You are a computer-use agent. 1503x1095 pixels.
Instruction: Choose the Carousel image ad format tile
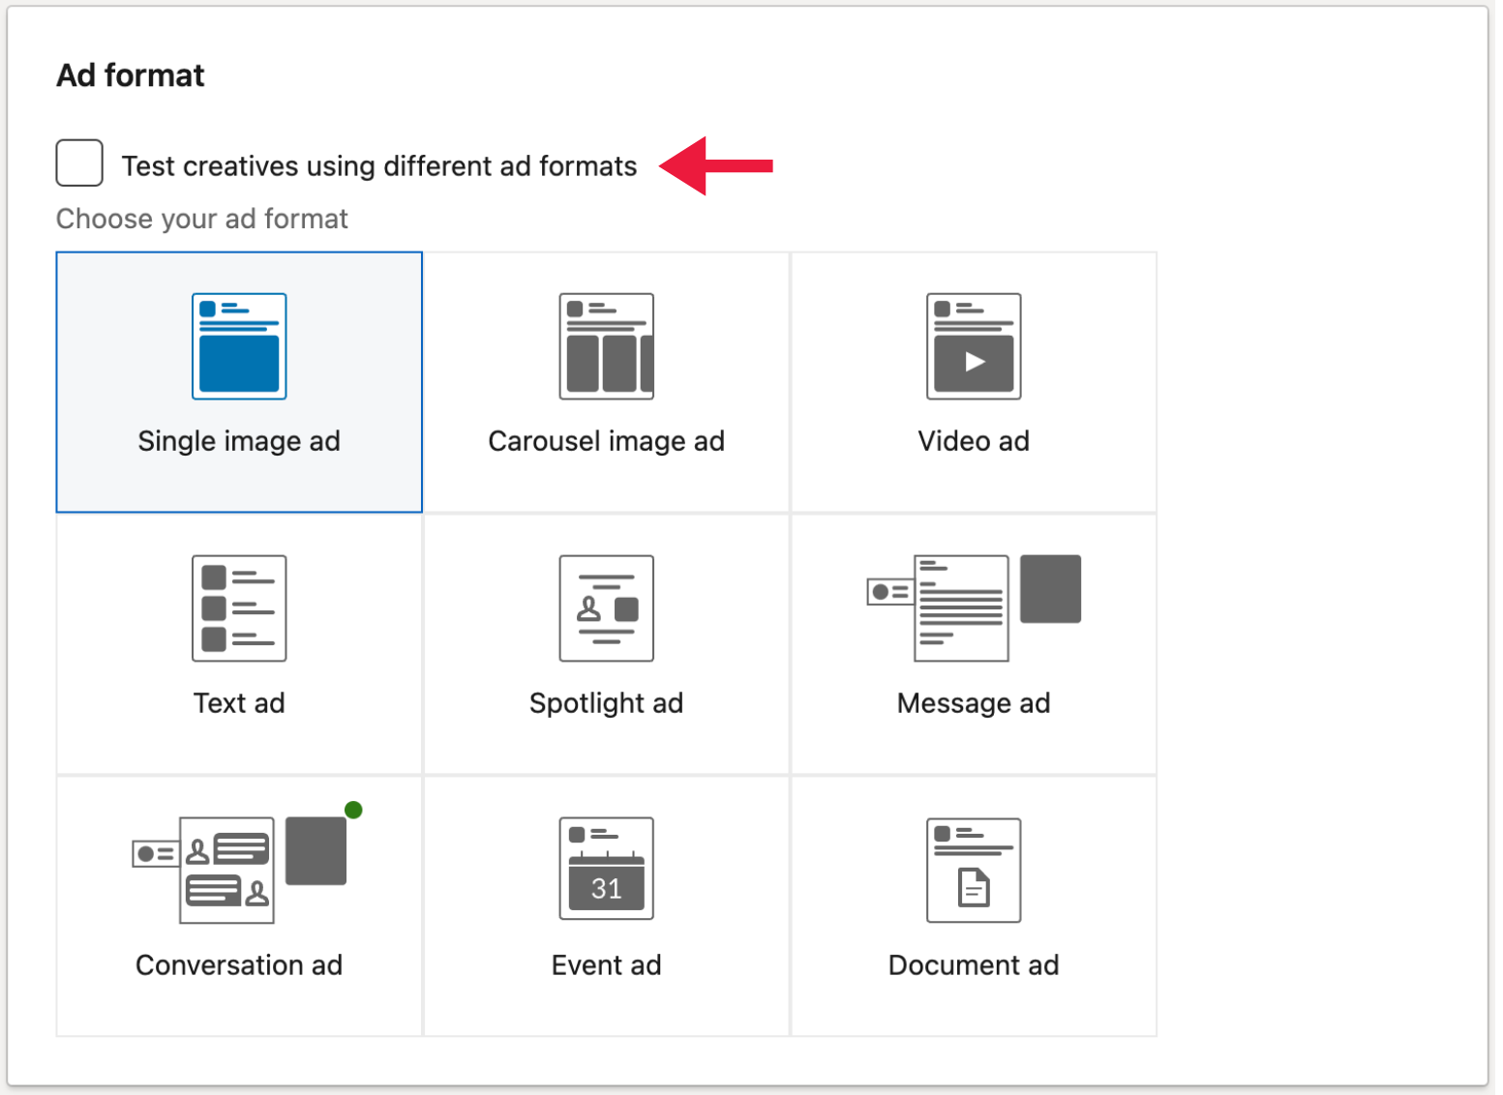(606, 381)
